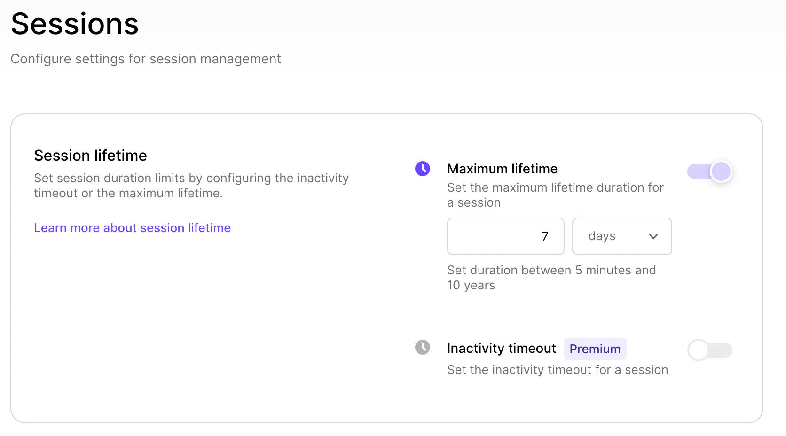This screenshot has height=436, width=786.
Task: Click the Premium badge next to Inactivity timeout
Action: [595, 349]
